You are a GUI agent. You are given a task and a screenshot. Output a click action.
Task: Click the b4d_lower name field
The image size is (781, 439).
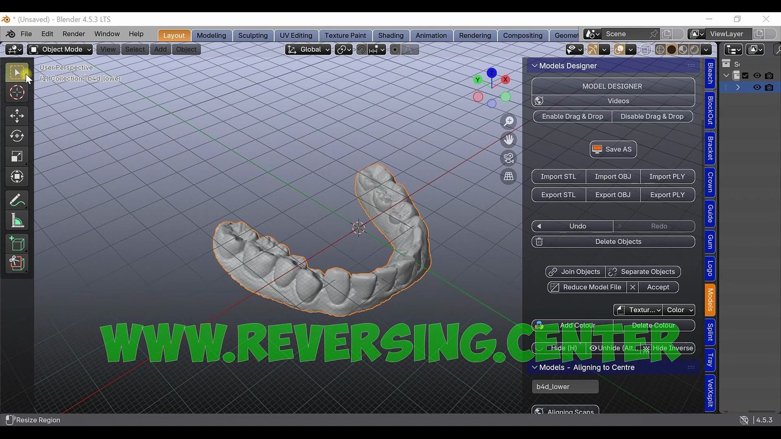(x=565, y=387)
